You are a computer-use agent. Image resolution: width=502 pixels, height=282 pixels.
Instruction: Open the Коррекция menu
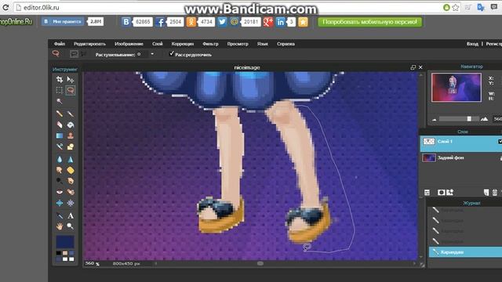183,44
